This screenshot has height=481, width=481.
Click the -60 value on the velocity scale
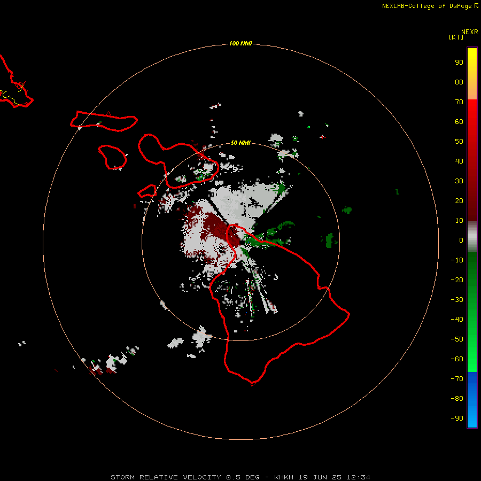457,359
